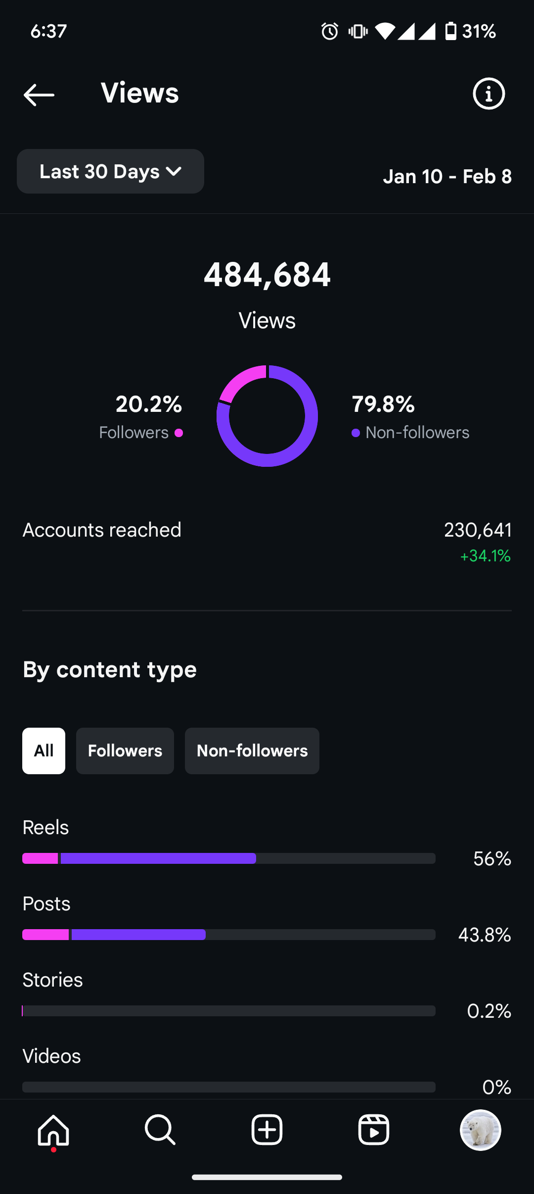Tap the alarm clock status icon
534x1194 pixels.
[x=330, y=31]
